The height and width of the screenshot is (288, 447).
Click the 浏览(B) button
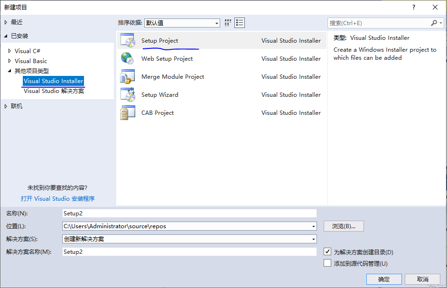[x=344, y=226]
